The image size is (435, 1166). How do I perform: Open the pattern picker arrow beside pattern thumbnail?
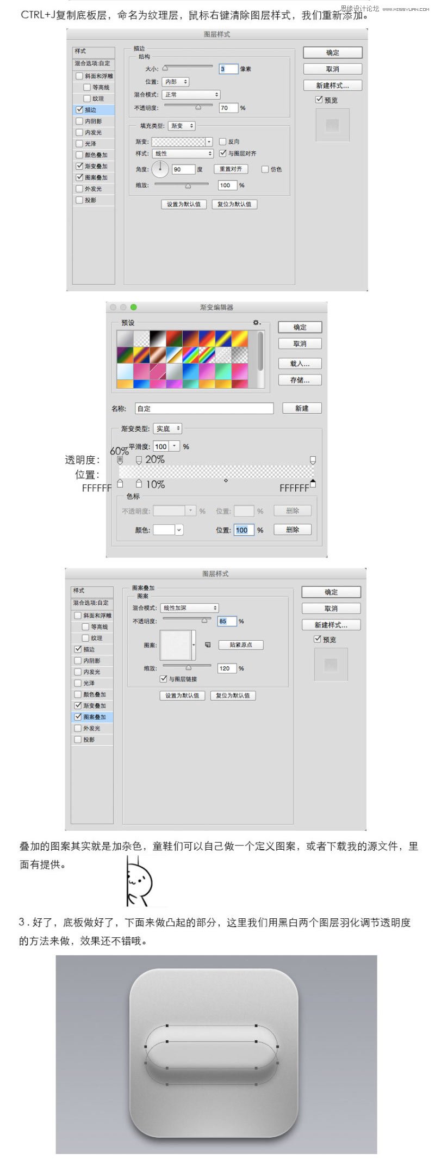[194, 645]
